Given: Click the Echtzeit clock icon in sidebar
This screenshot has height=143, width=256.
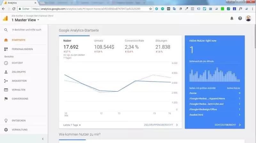Looking at the screenshot, I should pyautogui.click(x=6, y=63).
